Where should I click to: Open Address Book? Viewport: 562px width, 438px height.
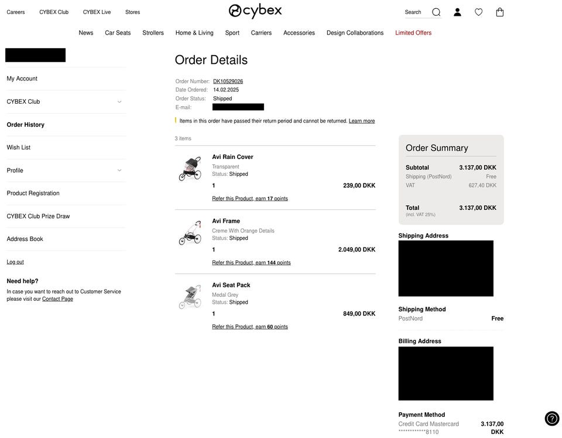pyautogui.click(x=25, y=239)
